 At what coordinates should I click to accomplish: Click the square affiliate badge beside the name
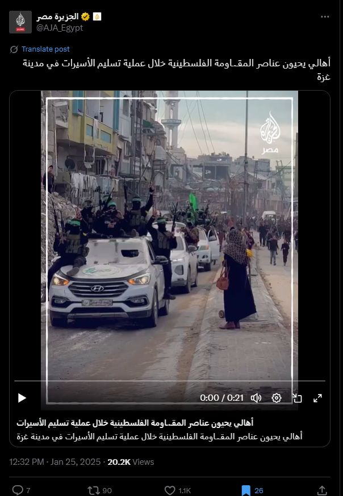pos(97,17)
